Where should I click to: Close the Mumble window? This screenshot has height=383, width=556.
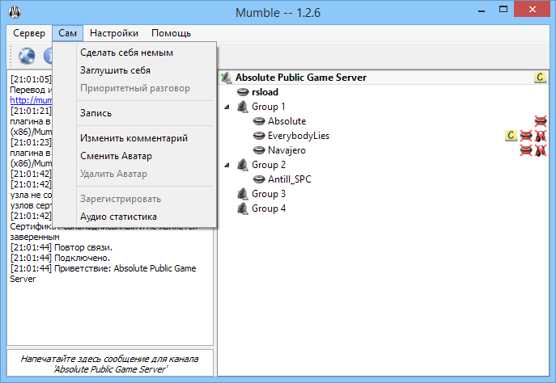pos(532,10)
